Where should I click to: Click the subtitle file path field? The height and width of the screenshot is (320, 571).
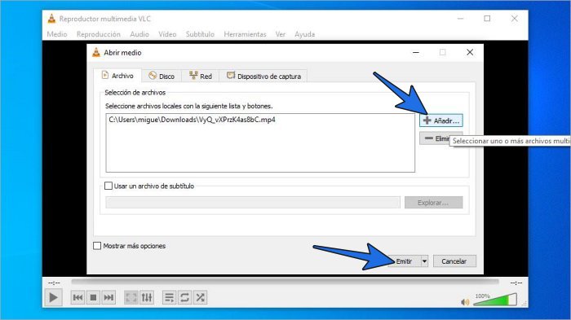point(253,203)
